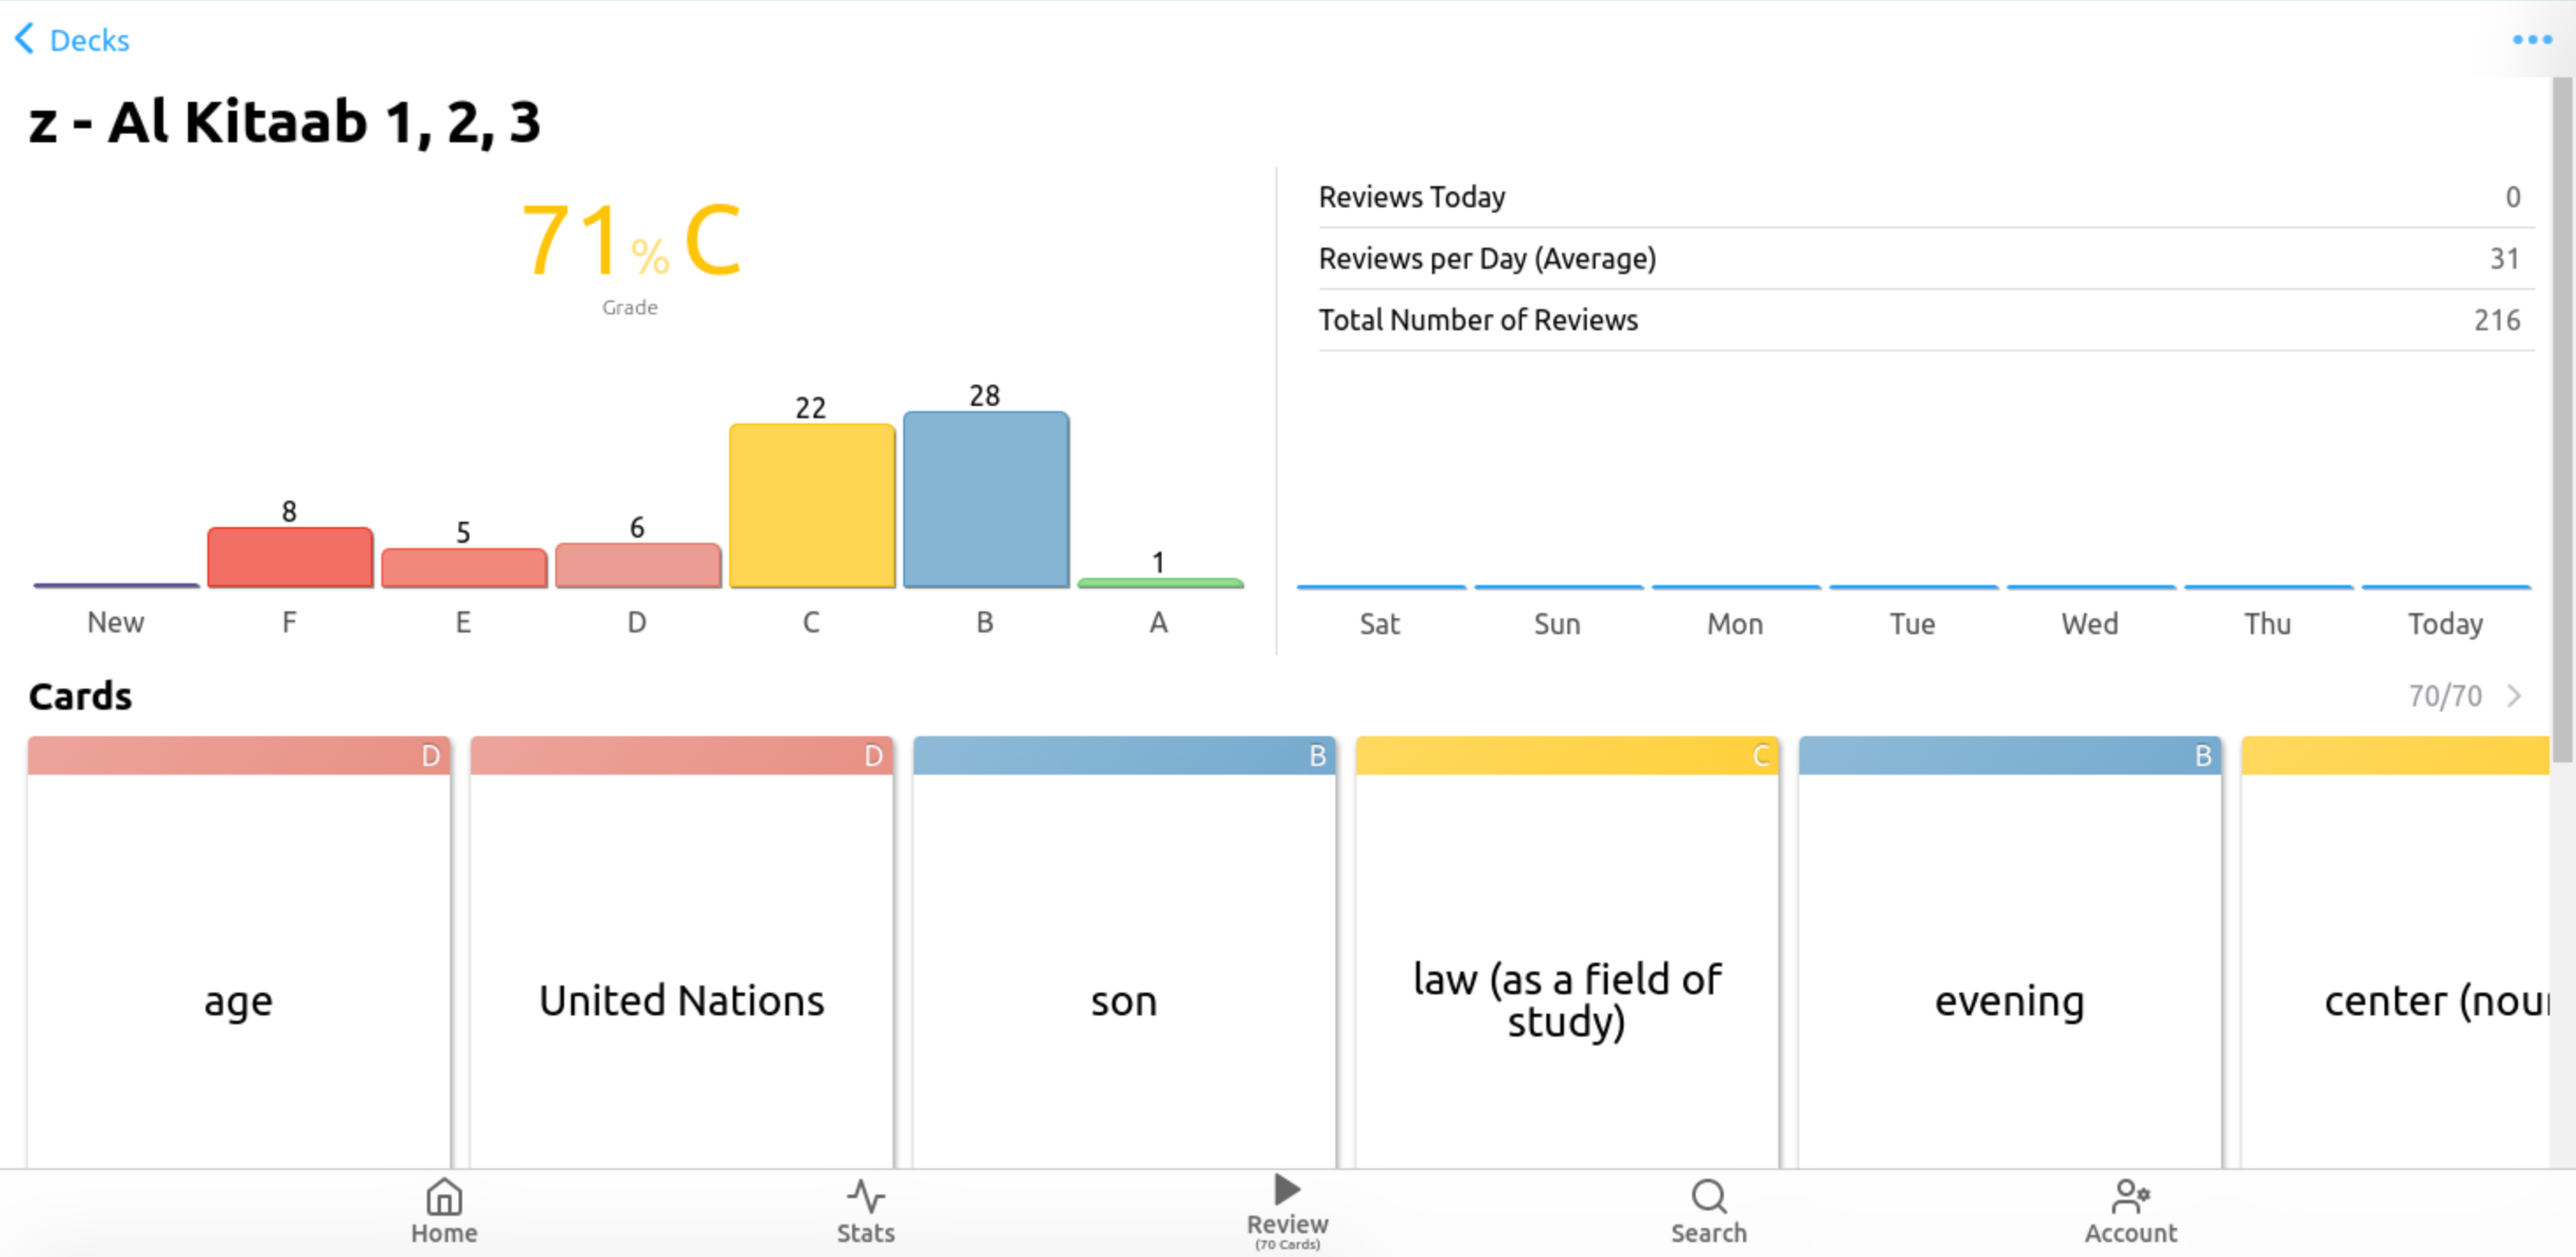Click the Search magnifier icon
Image resolution: width=2576 pixels, height=1257 pixels.
coord(1708,1197)
